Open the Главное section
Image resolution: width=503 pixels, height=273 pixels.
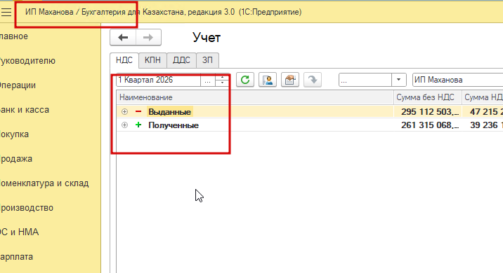(x=14, y=36)
